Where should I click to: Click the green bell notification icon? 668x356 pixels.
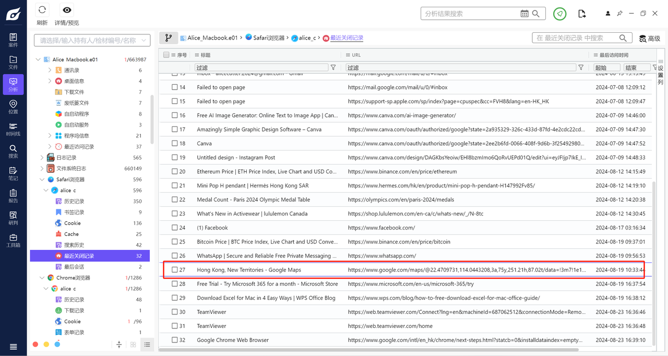pyautogui.click(x=560, y=14)
